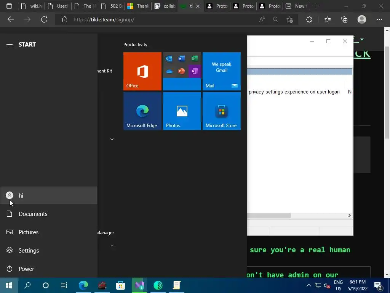Screen dimensions: 390x293
Task: Open Microsoft Store from the taskbar
Action: (120, 285)
